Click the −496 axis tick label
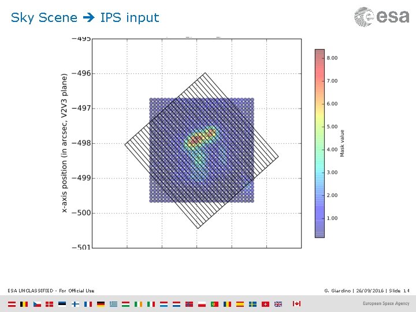Image resolution: width=416 pixels, height=312 pixels. click(x=81, y=73)
